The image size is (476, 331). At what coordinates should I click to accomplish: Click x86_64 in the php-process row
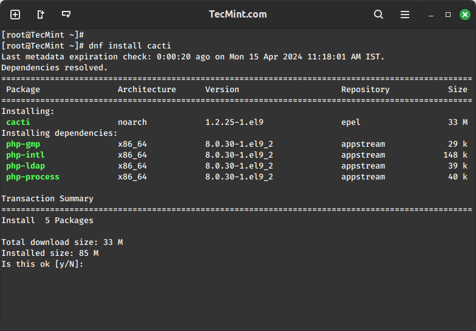coord(132,177)
